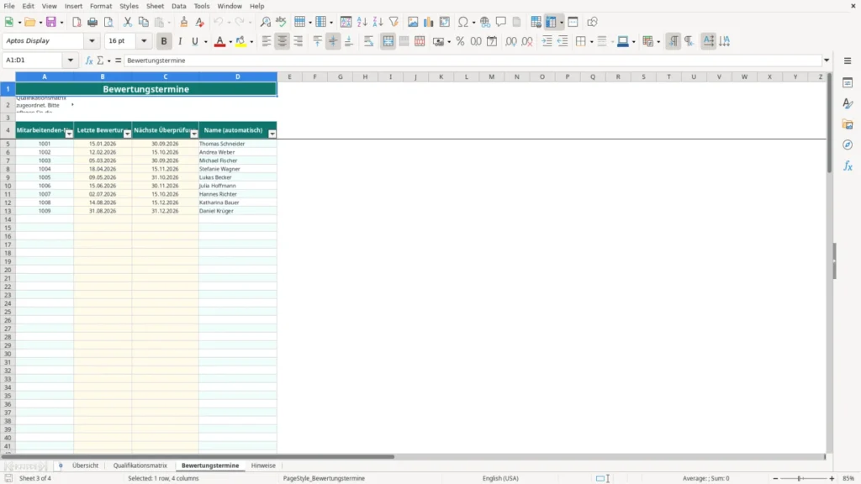Open the sidebar Navigator panel
Screen dimensions: 861x484
tap(848, 145)
